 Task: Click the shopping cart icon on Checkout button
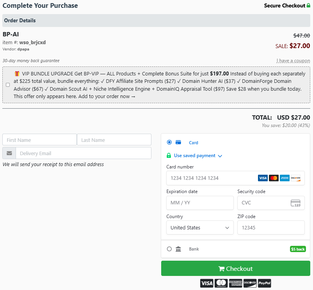click(221, 269)
